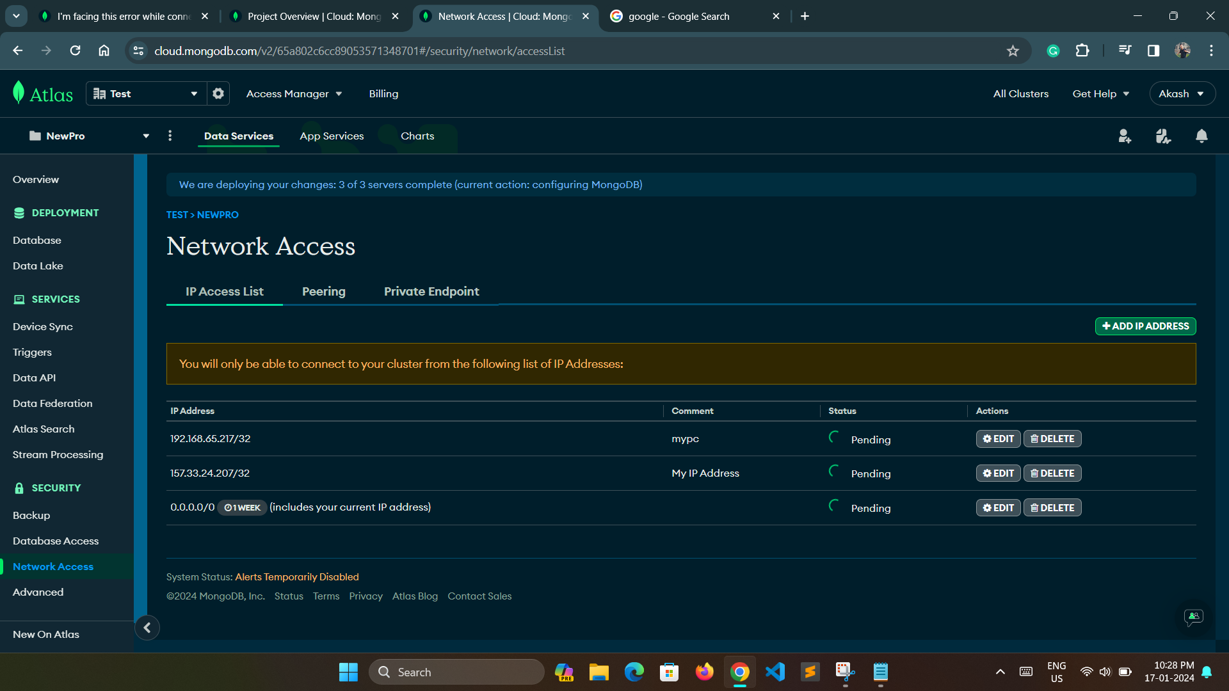Open Visual Studio Code from taskbar
Screen dimensions: 1229x691
(775, 672)
